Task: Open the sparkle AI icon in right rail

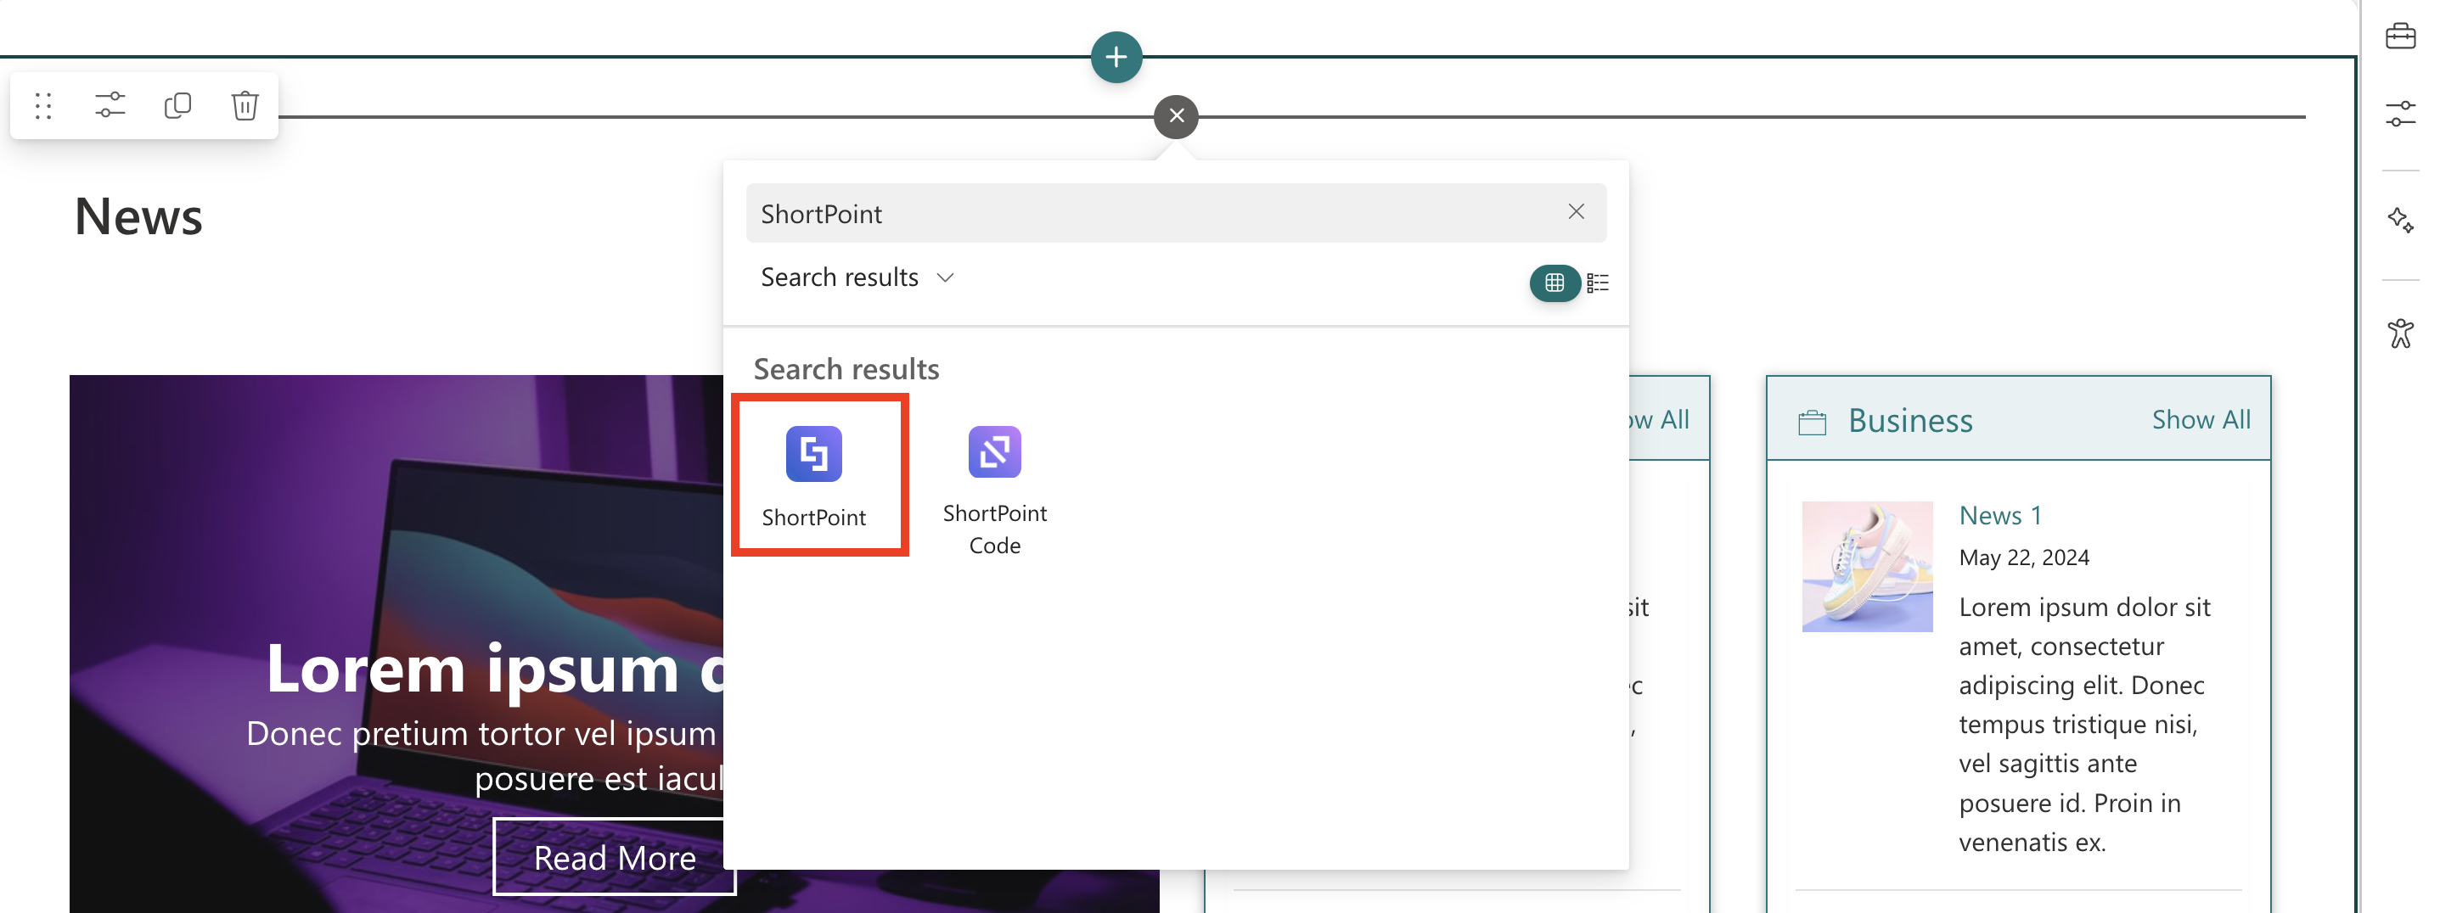Action: 2399,221
